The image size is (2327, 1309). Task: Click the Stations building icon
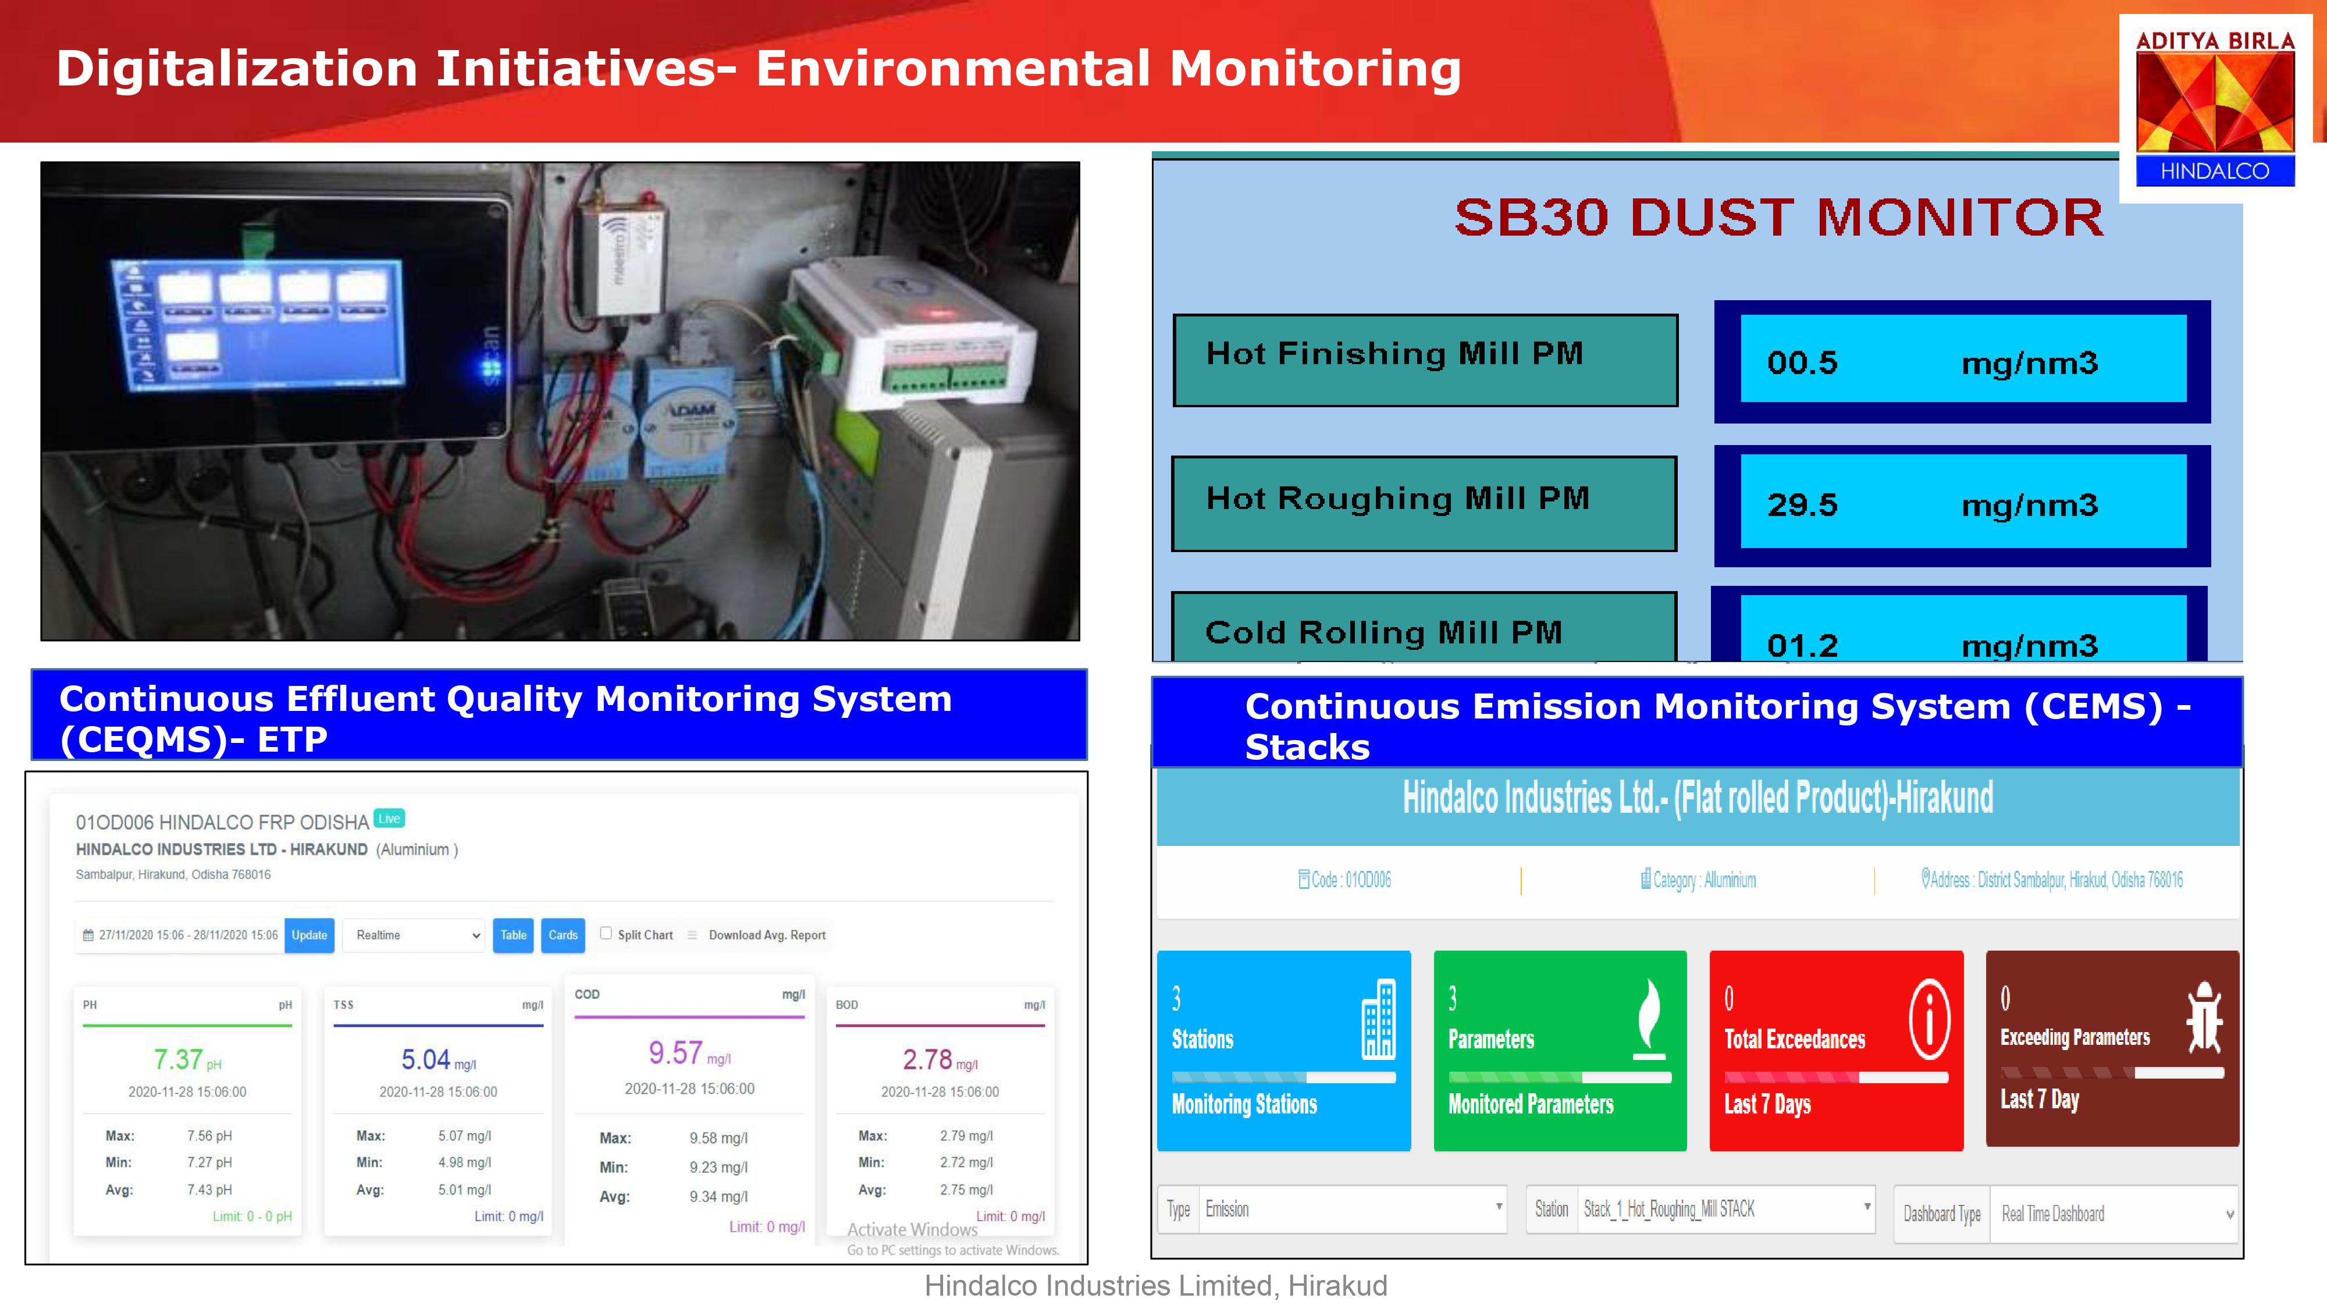pyautogui.click(x=1379, y=1019)
